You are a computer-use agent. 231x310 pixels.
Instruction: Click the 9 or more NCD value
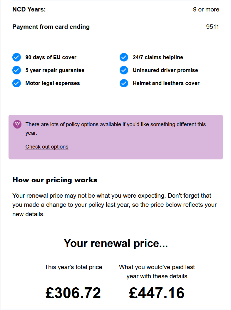206,9
